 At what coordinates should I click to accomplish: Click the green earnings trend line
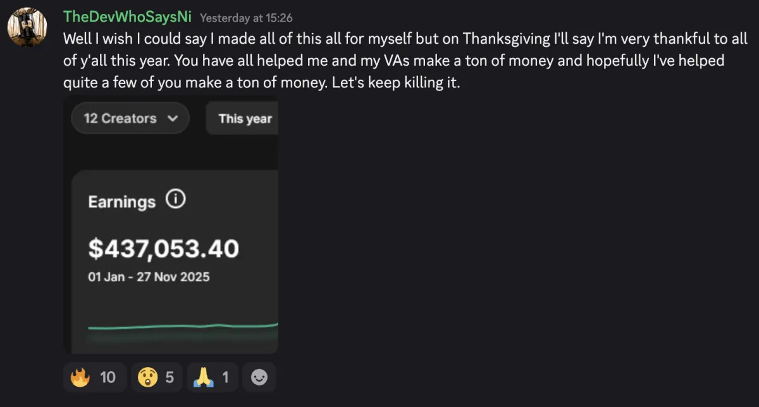[x=183, y=327]
